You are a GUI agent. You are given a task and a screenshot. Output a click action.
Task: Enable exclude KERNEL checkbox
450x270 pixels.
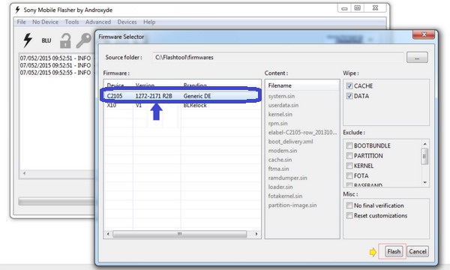point(349,166)
